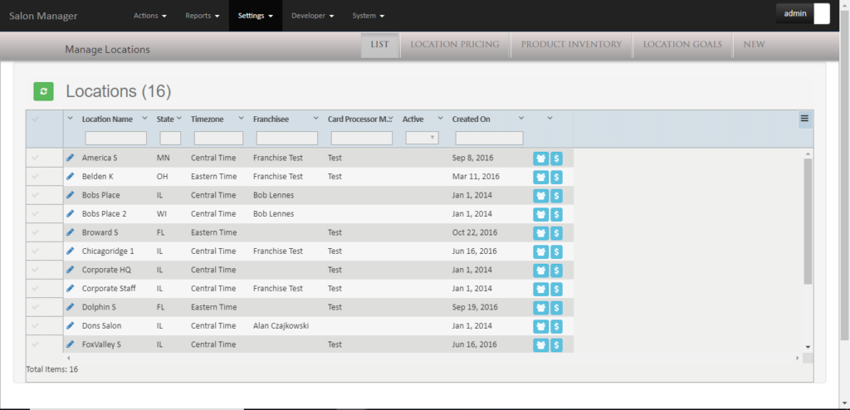Click the Salon Manager brand link
The image size is (850, 410).
tap(43, 16)
